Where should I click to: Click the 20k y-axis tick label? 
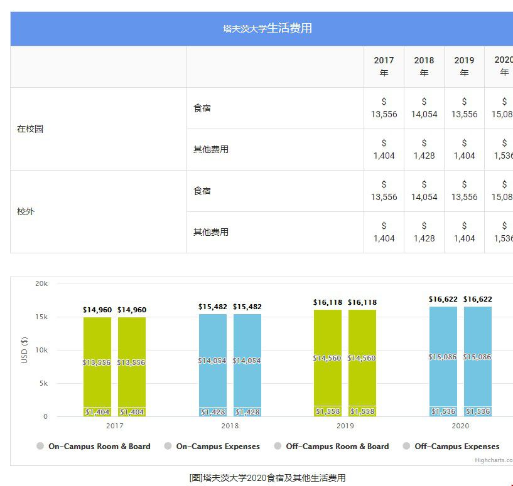click(x=41, y=283)
